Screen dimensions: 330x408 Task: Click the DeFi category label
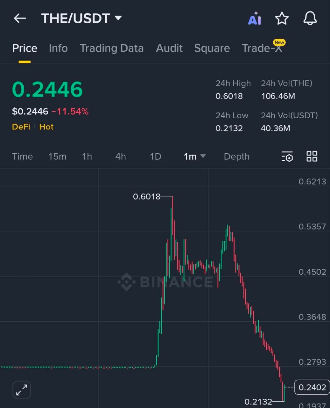(x=21, y=127)
